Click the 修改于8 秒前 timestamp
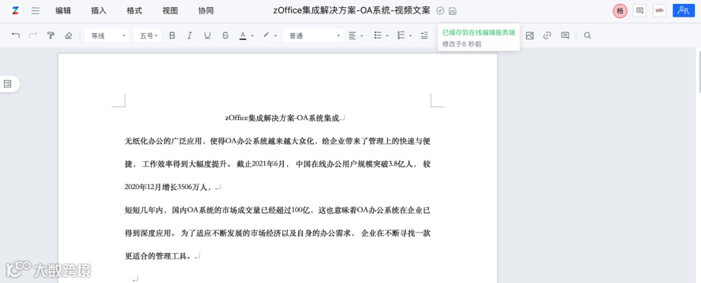 (x=462, y=44)
